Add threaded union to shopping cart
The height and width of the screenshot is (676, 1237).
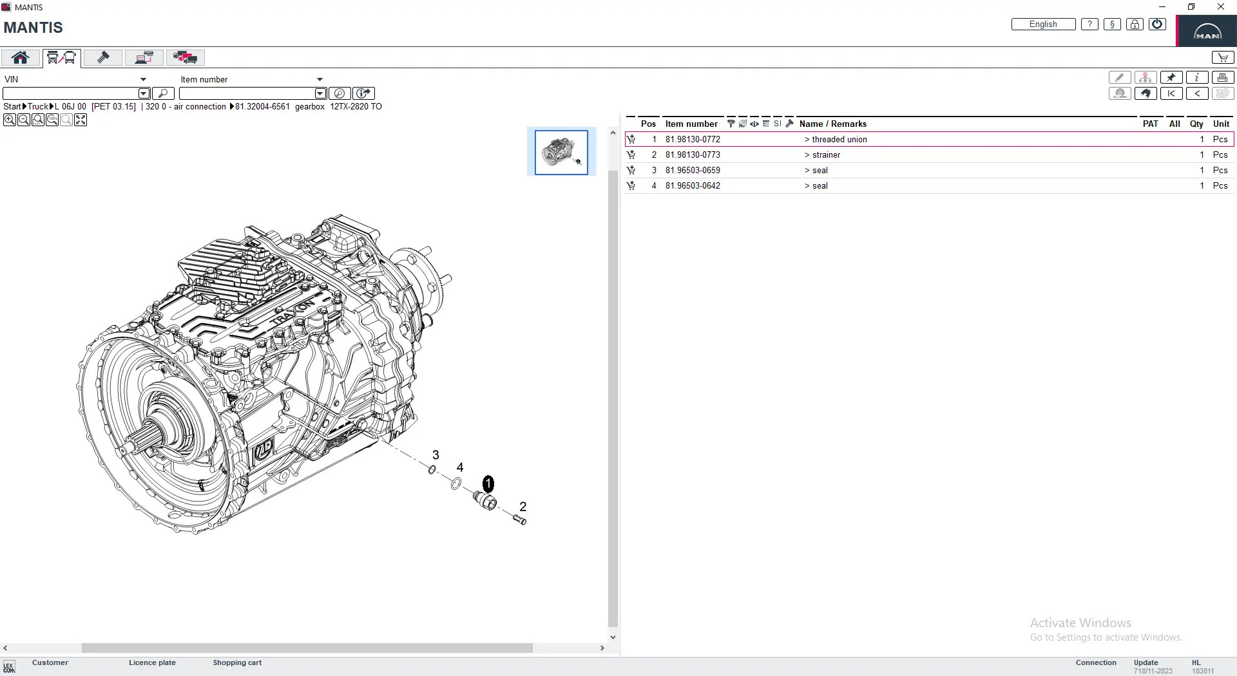point(631,139)
